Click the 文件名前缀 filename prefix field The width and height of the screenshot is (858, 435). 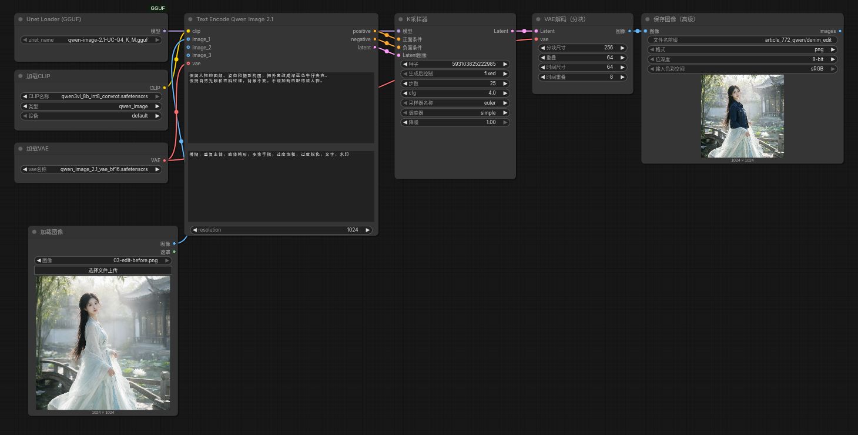tap(742, 40)
